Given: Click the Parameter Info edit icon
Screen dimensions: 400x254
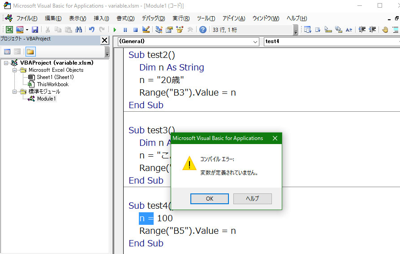Looking at the screenshot, I should 339,30.
